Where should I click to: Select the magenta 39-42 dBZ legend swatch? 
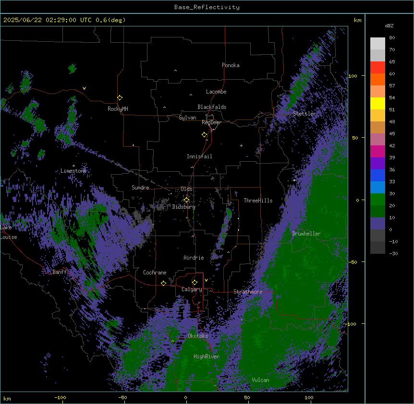(377, 151)
